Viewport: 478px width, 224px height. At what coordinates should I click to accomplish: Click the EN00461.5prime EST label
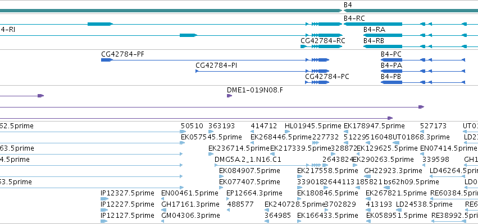pos(190,193)
